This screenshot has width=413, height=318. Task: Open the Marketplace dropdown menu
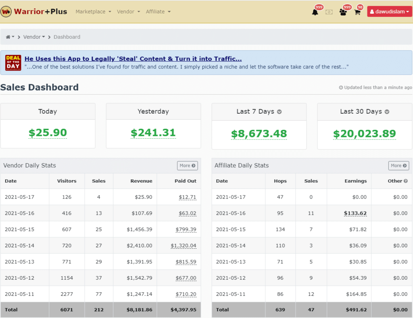[x=93, y=12]
